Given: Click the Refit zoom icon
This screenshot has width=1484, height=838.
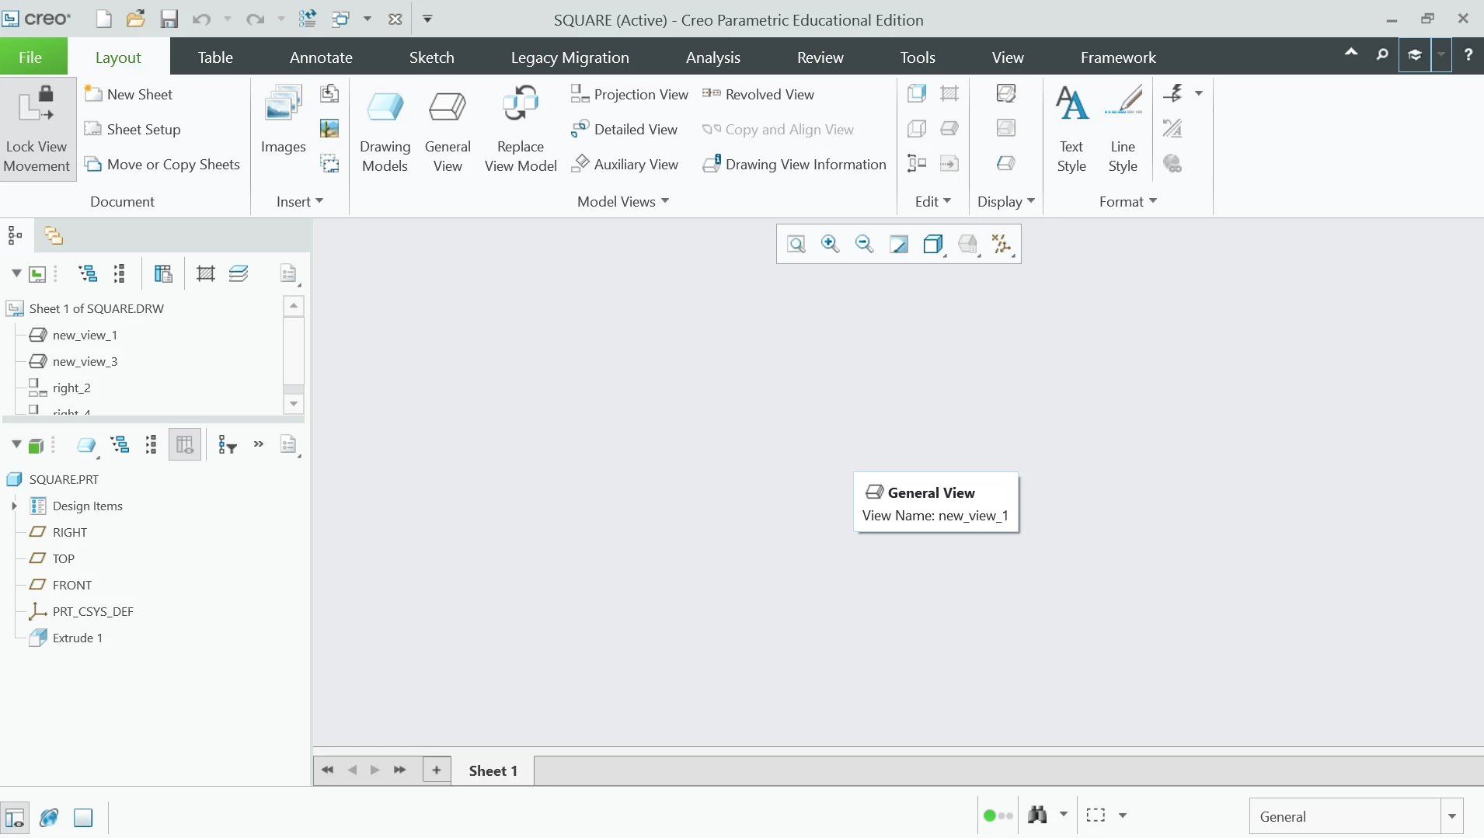Looking at the screenshot, I should click(x=796, y=245).
